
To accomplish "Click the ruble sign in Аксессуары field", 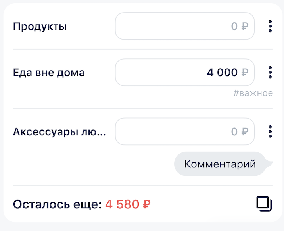I will pyautogui.click(x=245, y=131).
